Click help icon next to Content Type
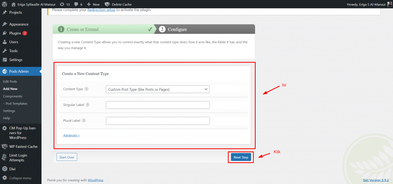 (86, 89)
